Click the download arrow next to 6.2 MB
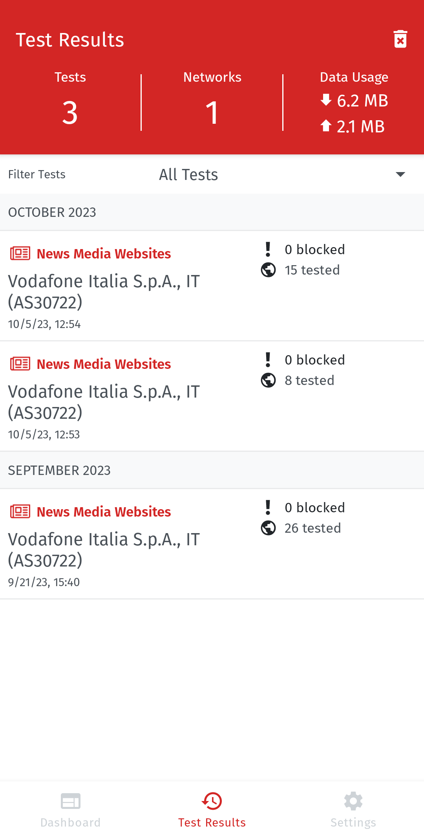The height and width of the screenshot is (836, 424). [x=326, y=100]
